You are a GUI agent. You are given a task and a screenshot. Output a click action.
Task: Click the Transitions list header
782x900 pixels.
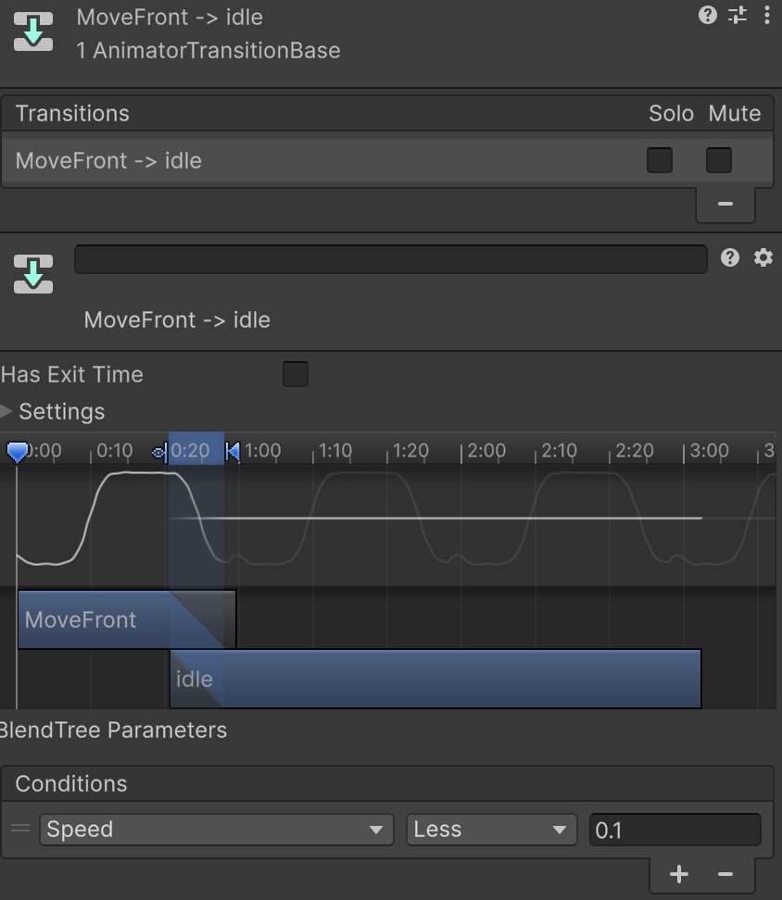[x=387, y=114]
